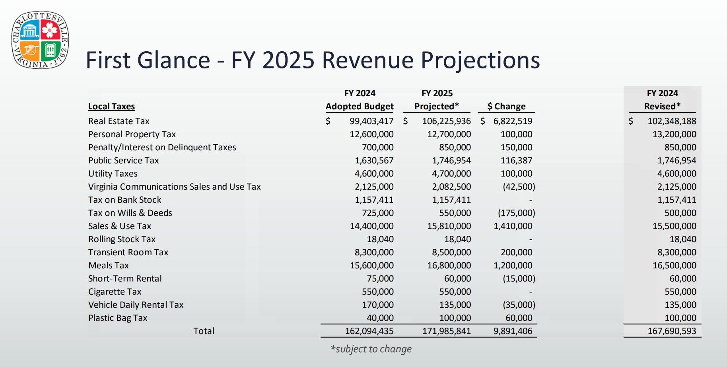This screenshot has width=727, height=367.
Task: Click the projected value 15,810,000
Action: 449,226
